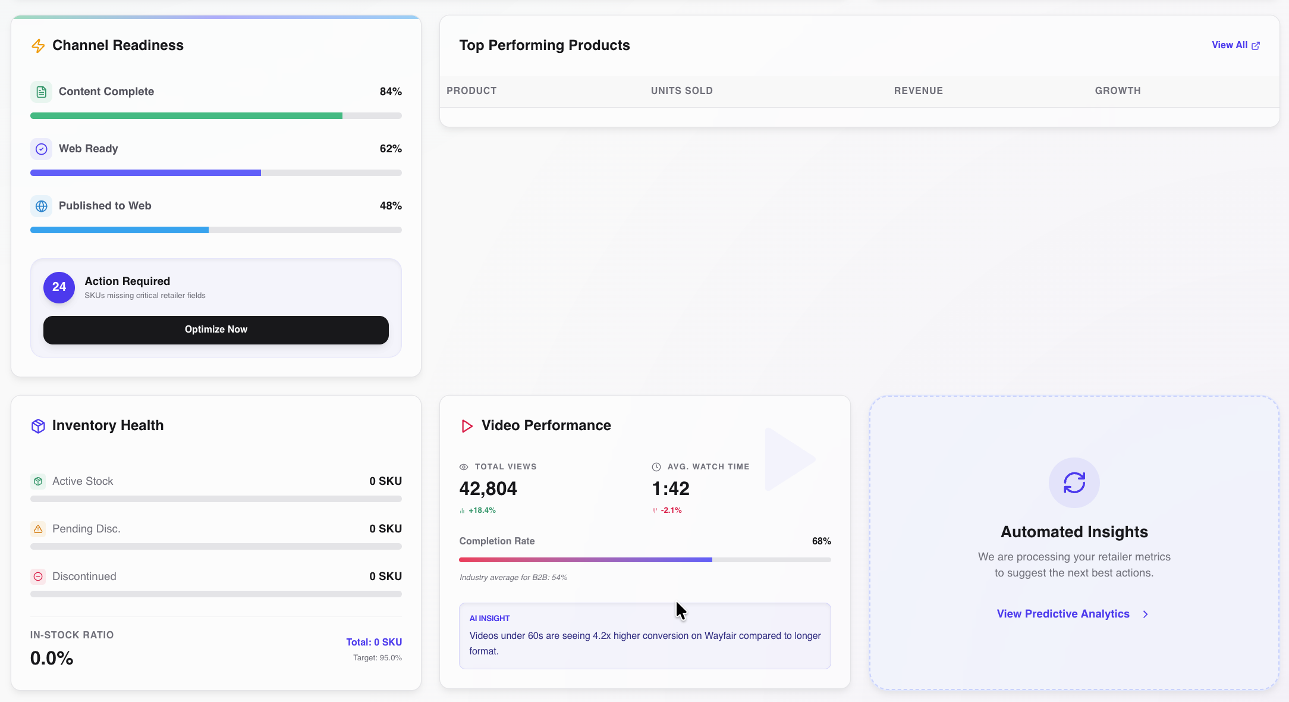Viewport: 1289px width, 702px height.
Task: Click the 42,804 total views figure
Action: [488, 489]
